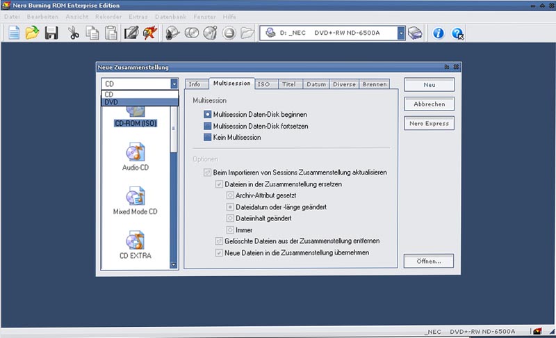Click the Öffnen... button
Viewport: 556px width, 338px height.
click(428, 261)
